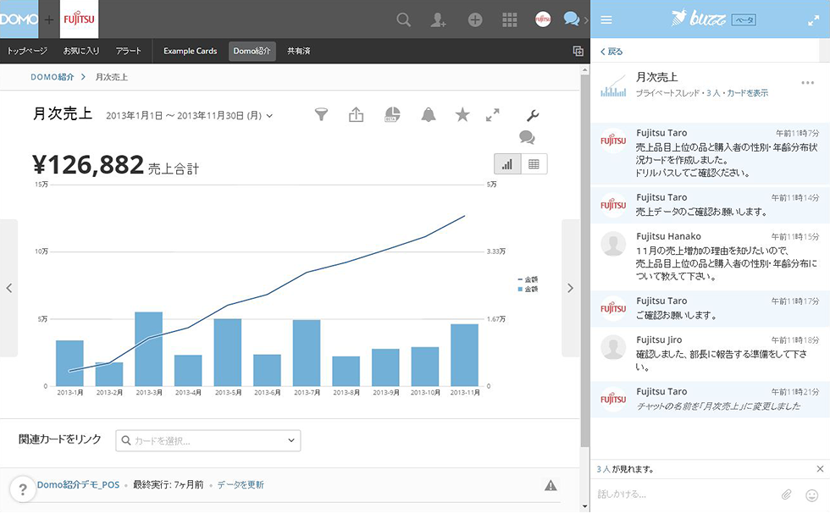This screenshot has width=830, height=519.
Task: Click the チャットの名前を変更 system message
Action: (711, 400)
